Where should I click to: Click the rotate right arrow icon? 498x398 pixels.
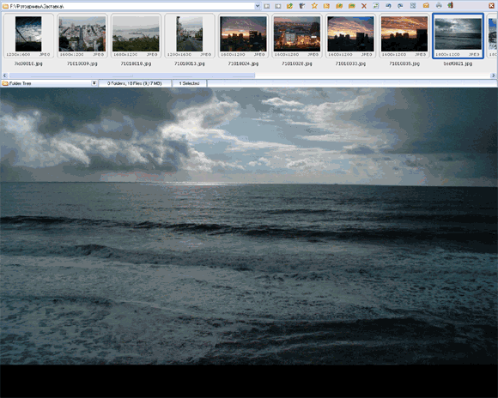click(400, 6)
